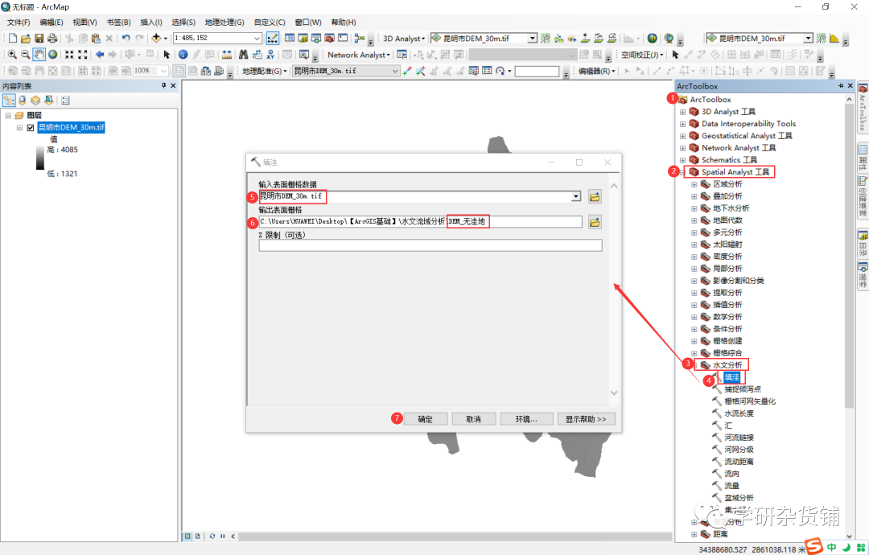Switch to Data View at map bottom
Viewport: 869px width, 555px height.
tap(187, 536)
